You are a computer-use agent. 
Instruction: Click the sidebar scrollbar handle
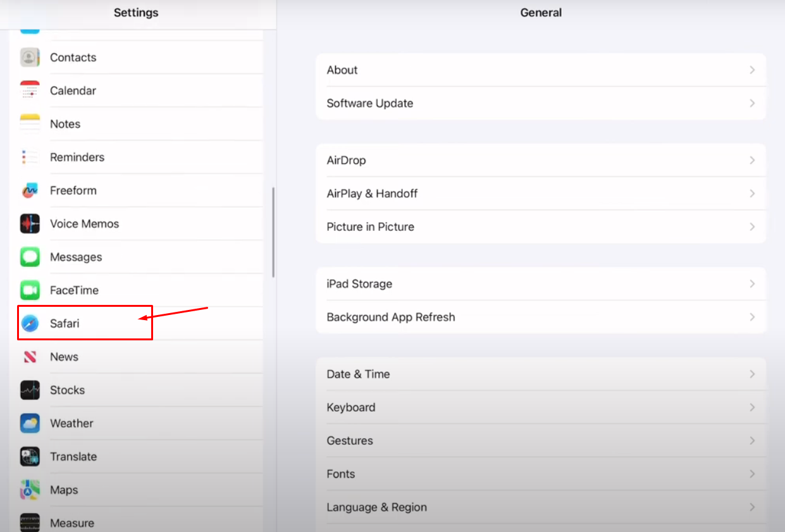273,232
